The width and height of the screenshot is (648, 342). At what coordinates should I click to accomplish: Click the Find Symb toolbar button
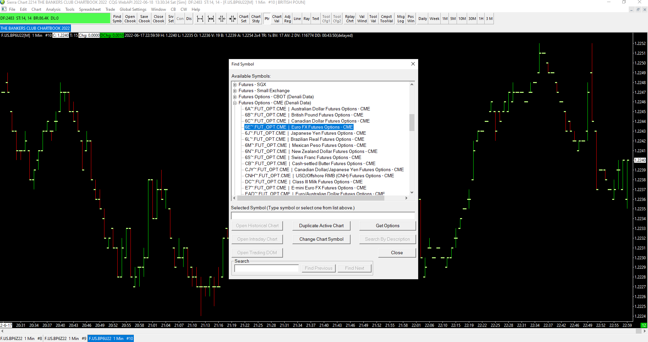(117, 19)
